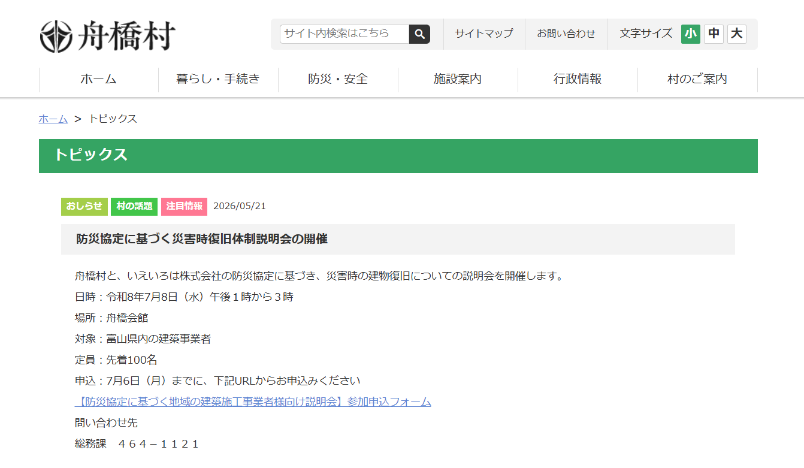Open the 施設案内 menu

pyautogui.click(x=458, y=79)
